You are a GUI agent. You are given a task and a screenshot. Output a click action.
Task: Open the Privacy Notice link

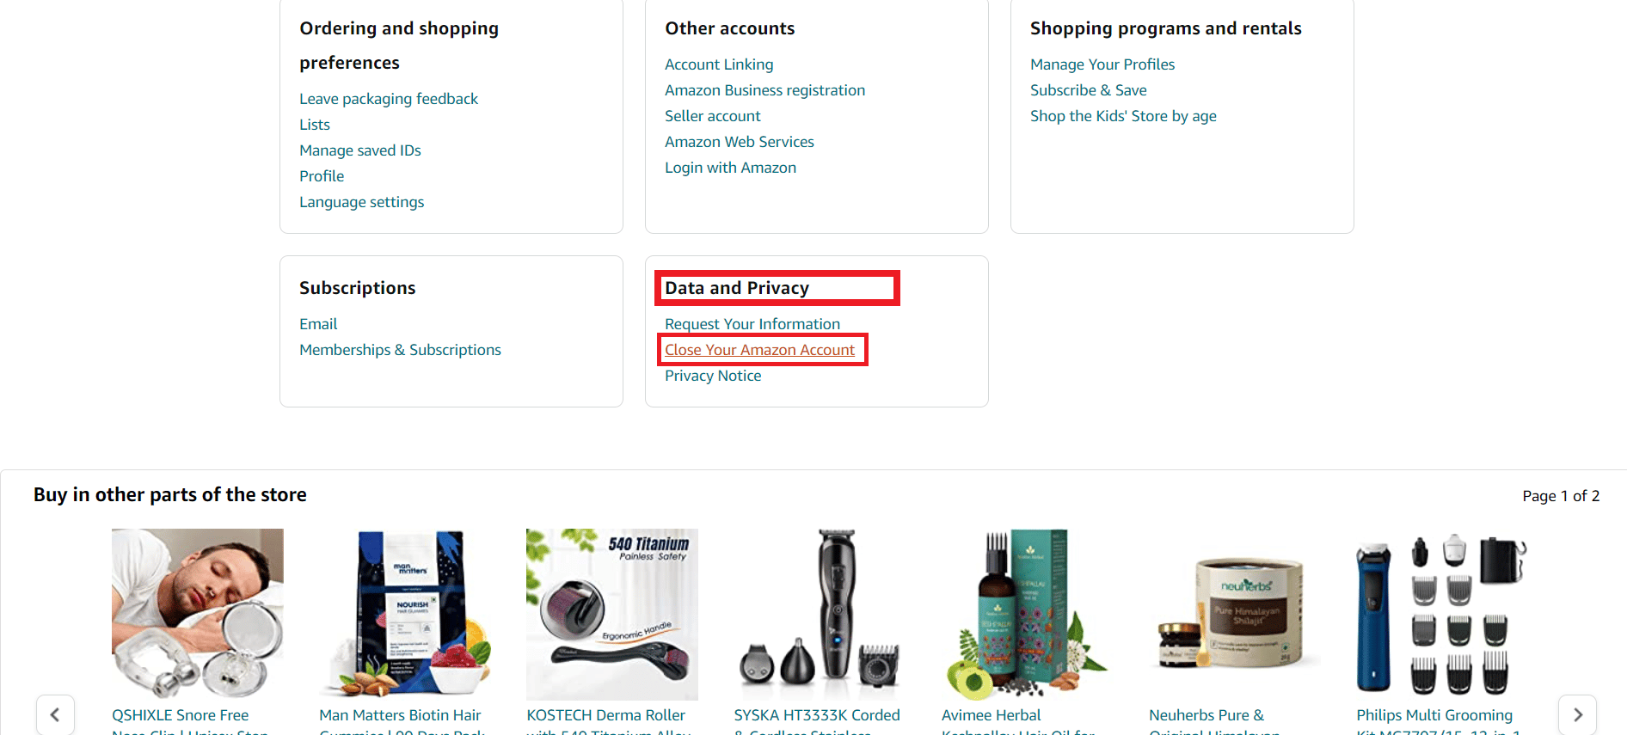pyautogui.click(x=713, y=376)
